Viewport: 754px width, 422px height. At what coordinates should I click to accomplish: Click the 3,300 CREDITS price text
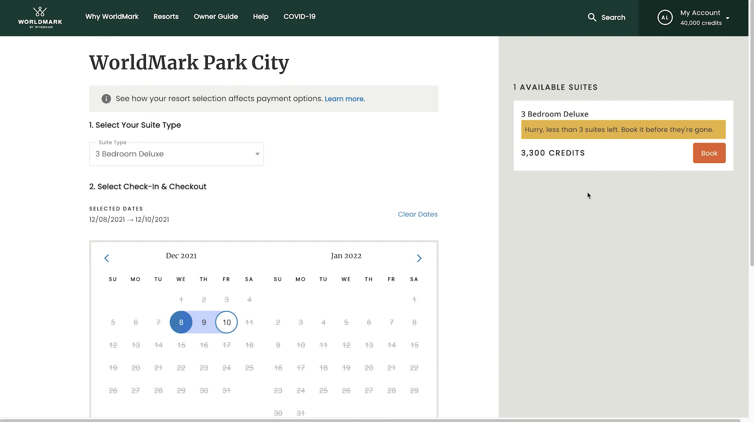point(553,153)
